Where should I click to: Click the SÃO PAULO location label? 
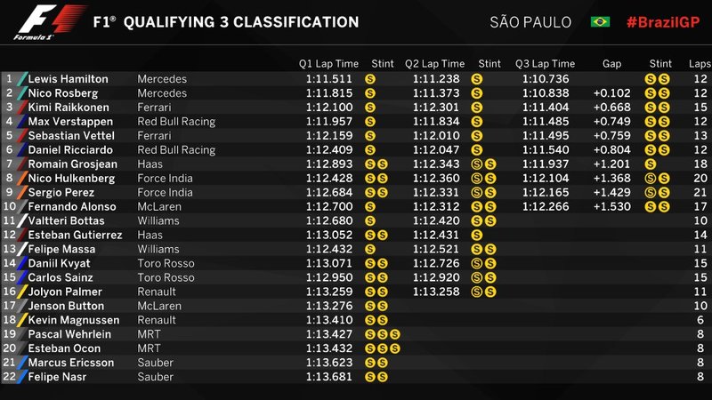click(530, 22)
